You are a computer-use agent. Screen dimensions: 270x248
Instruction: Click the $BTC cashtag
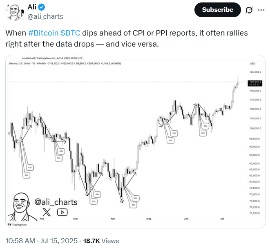[70, 33]
